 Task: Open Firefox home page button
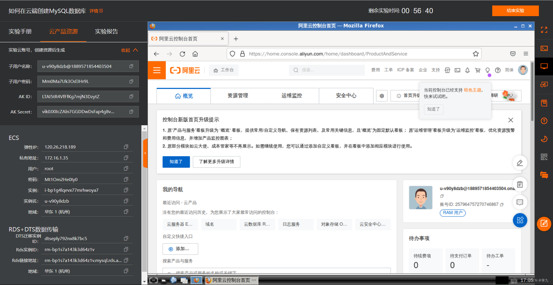point(195,54)
